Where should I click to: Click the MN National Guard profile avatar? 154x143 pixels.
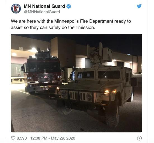point(16,9)
